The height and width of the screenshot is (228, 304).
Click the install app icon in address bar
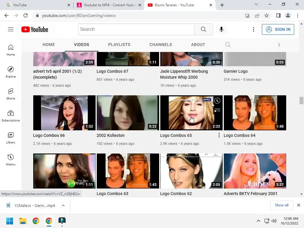point(248,15)
